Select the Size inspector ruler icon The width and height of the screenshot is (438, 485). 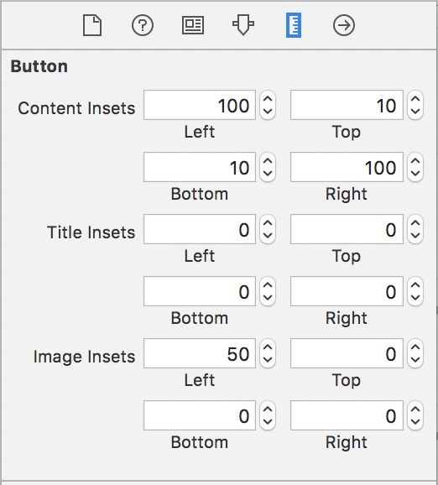(x=294, y=25)
